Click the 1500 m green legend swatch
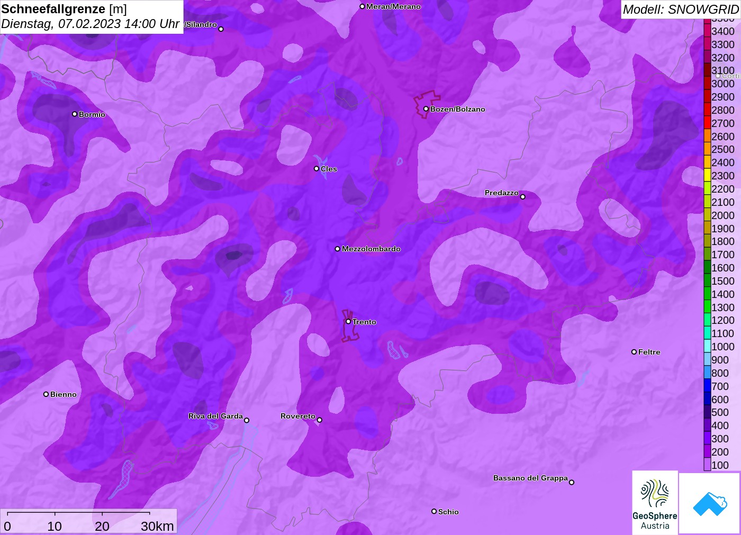 click(x=707, y=280)
